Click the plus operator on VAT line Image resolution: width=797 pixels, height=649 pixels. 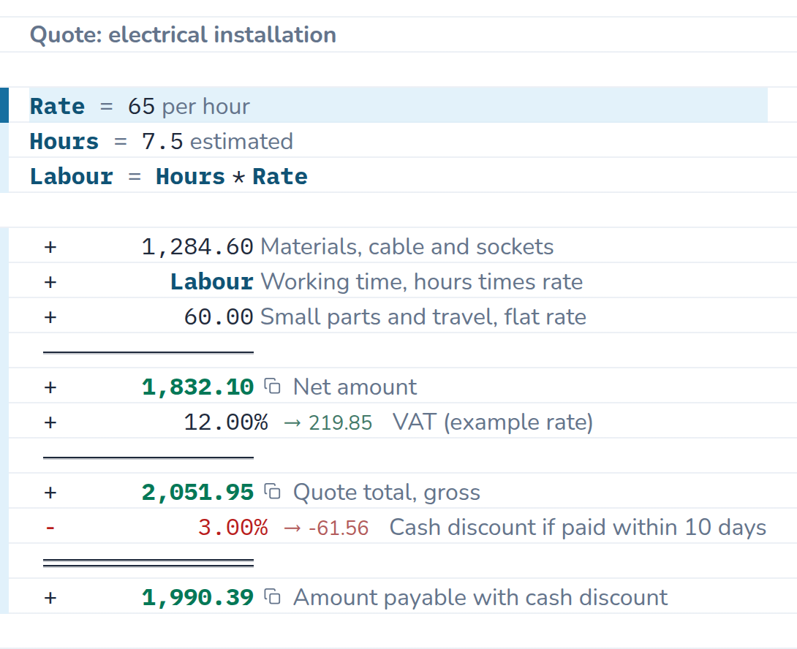[x=50, y=422]
